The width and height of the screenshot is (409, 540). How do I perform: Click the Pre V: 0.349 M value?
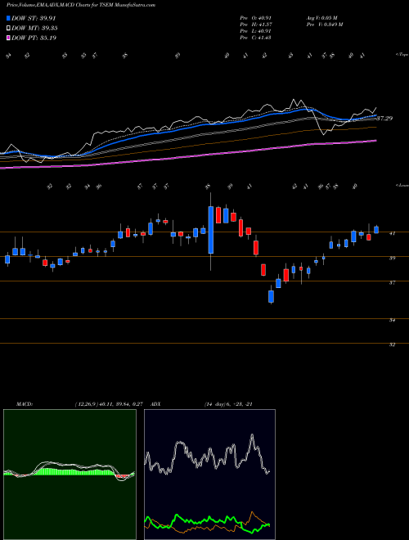click(326, 25)
